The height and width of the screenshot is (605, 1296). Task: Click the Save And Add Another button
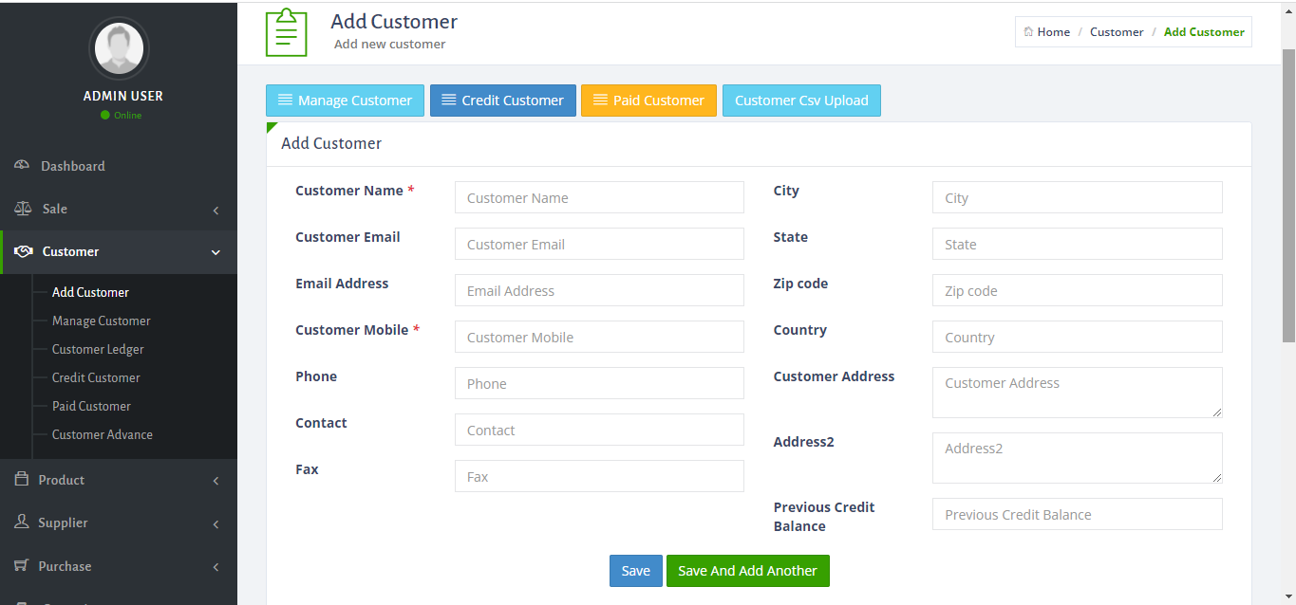tap(747, 571)
